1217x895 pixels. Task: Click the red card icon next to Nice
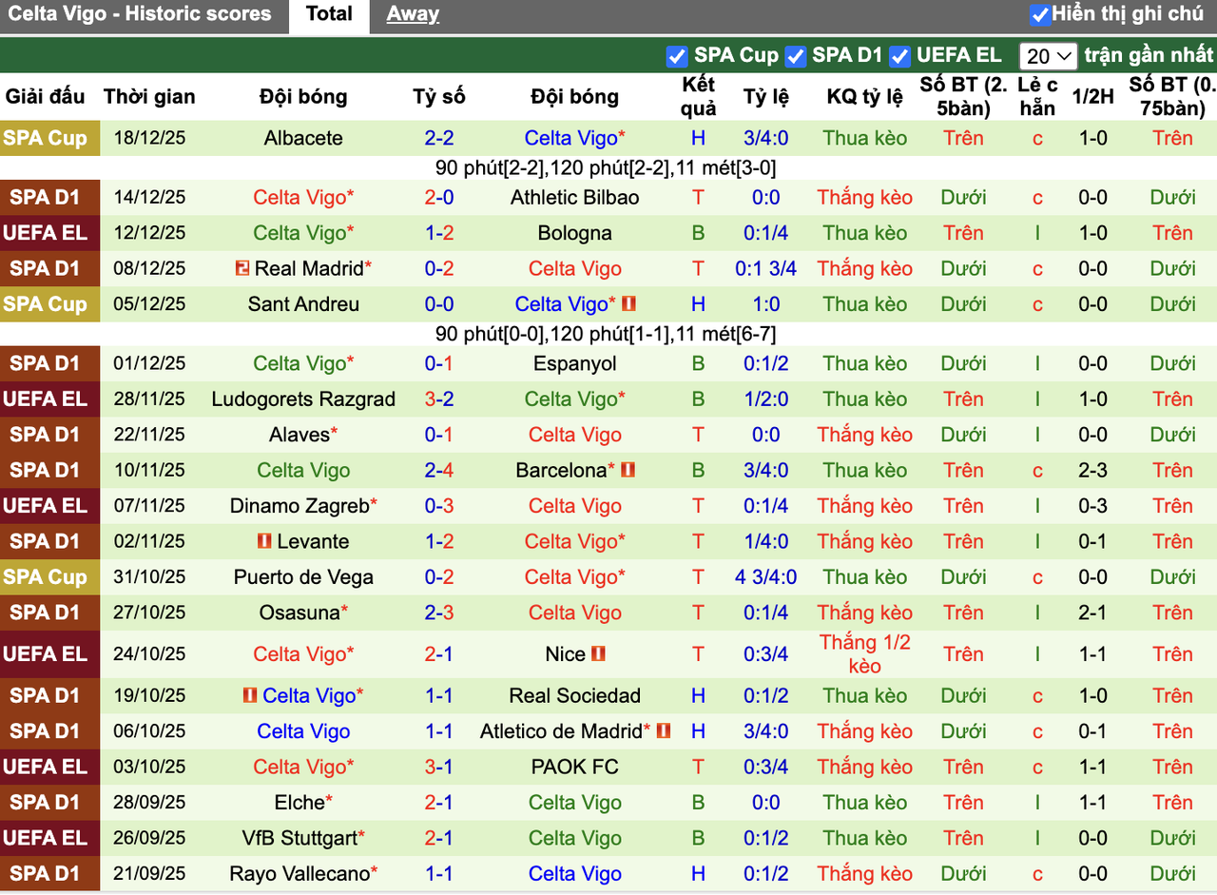pos(598,654)
